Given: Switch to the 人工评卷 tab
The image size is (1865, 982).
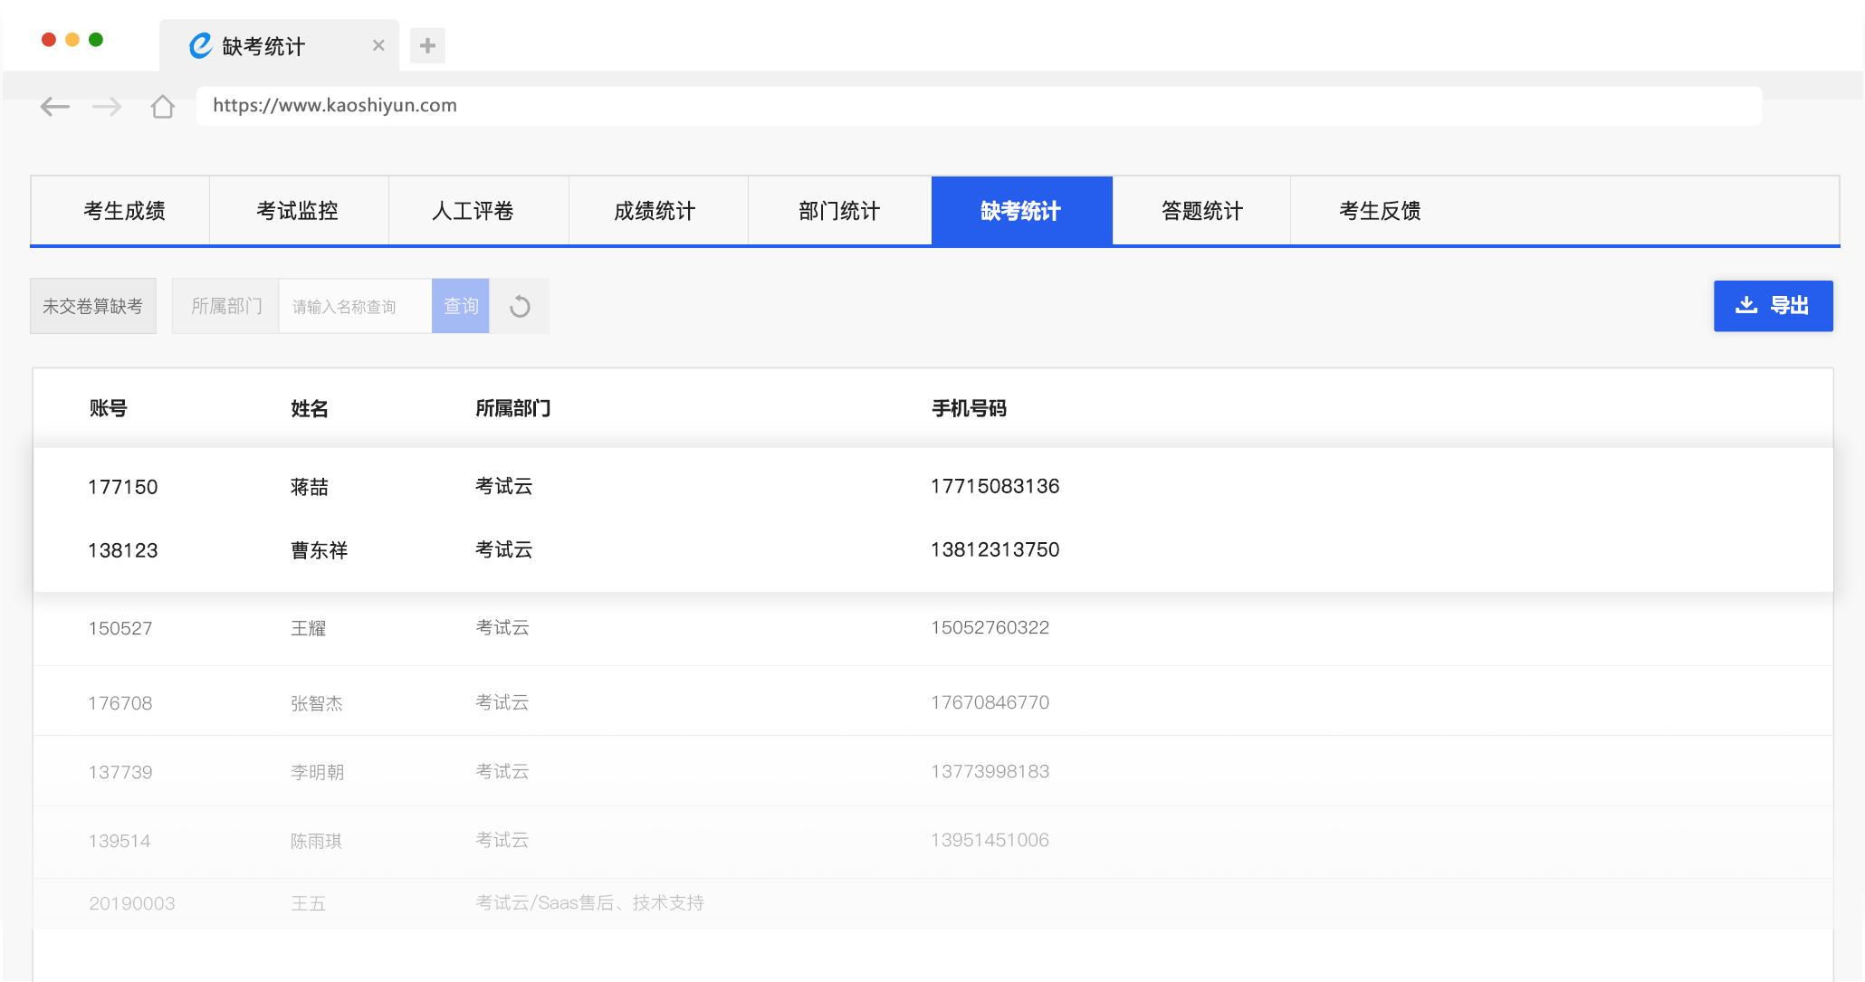Looking at the screenshot, I should click(473, 211).
